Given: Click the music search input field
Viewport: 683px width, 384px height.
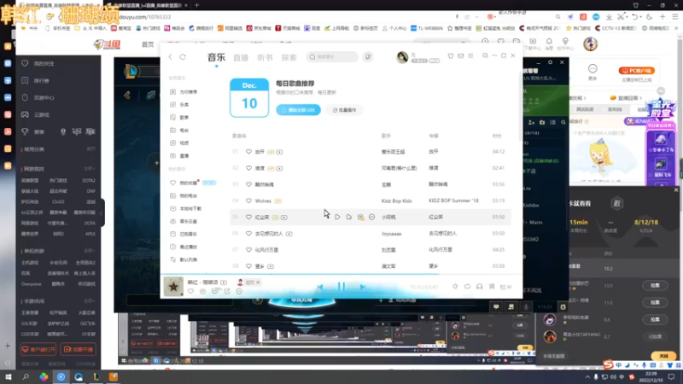Looking at the screenshot, I should pos(332,57).
